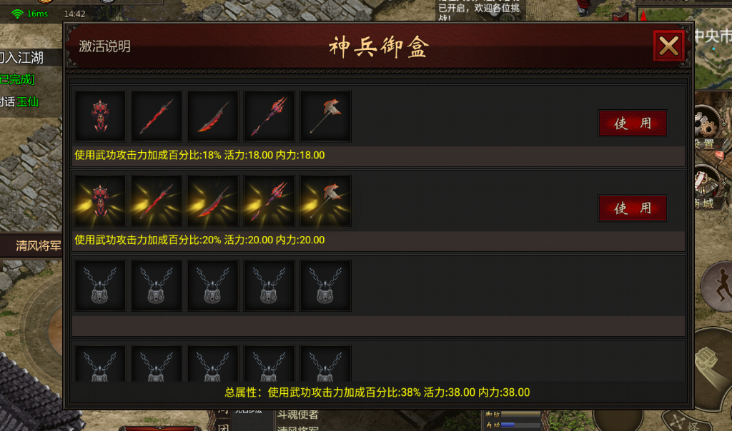Open the 激活说明 activation instructions
Screen dimensions: 732x431
[104, 46]
